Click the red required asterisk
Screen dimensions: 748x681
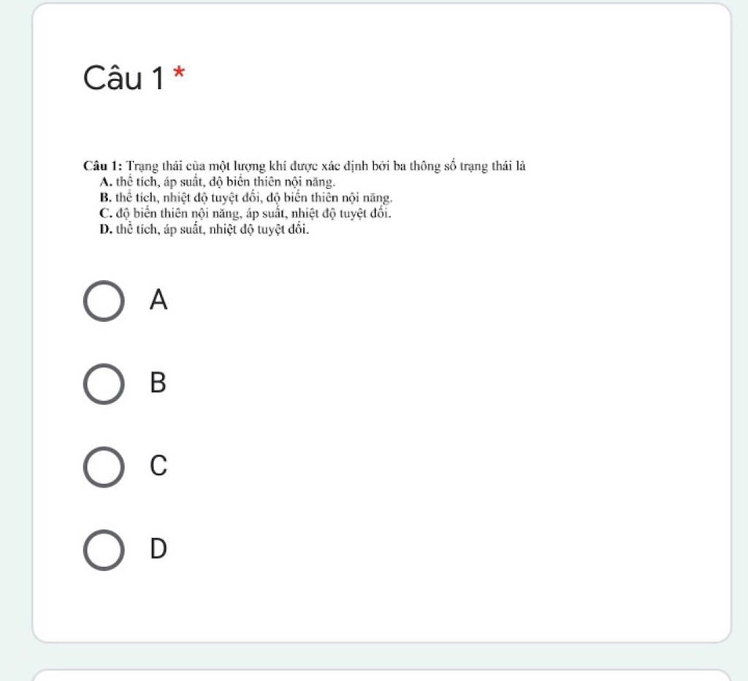tap(179, 72)
